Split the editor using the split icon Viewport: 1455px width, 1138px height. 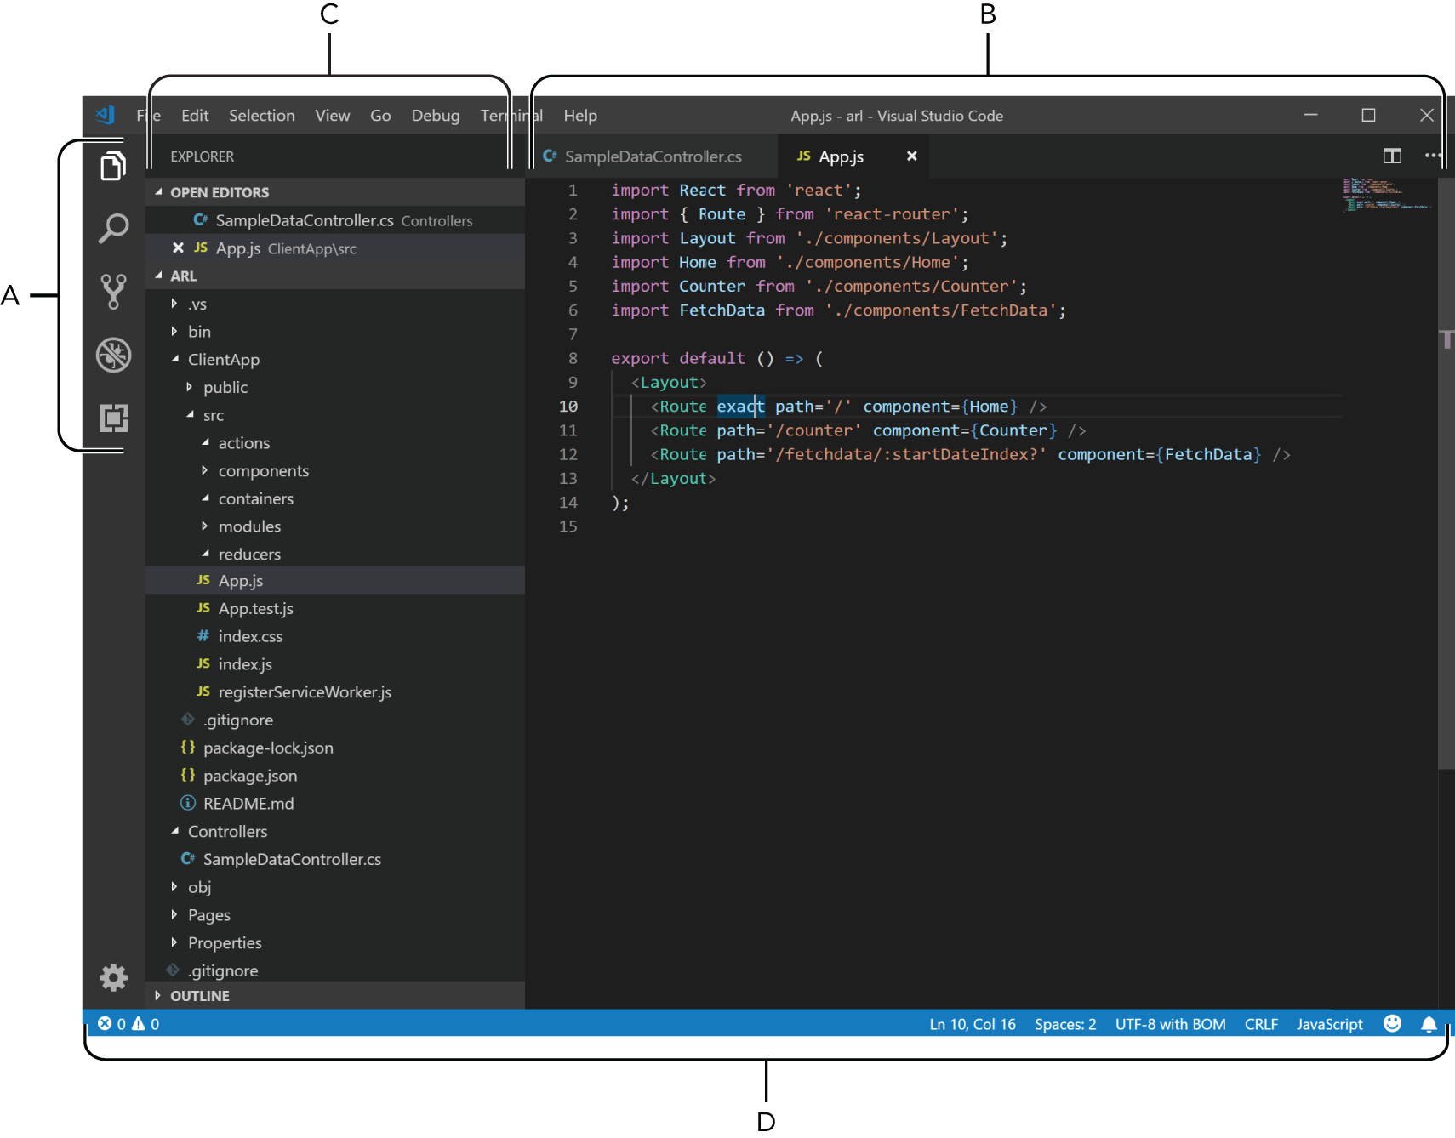(x=1392, y=156)
